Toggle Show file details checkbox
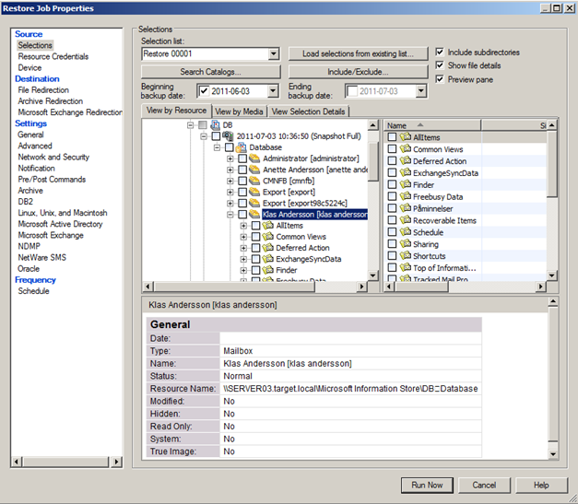The height and width of the screenshot is (504, 578). pyautogui.click(x=440, y=65)
